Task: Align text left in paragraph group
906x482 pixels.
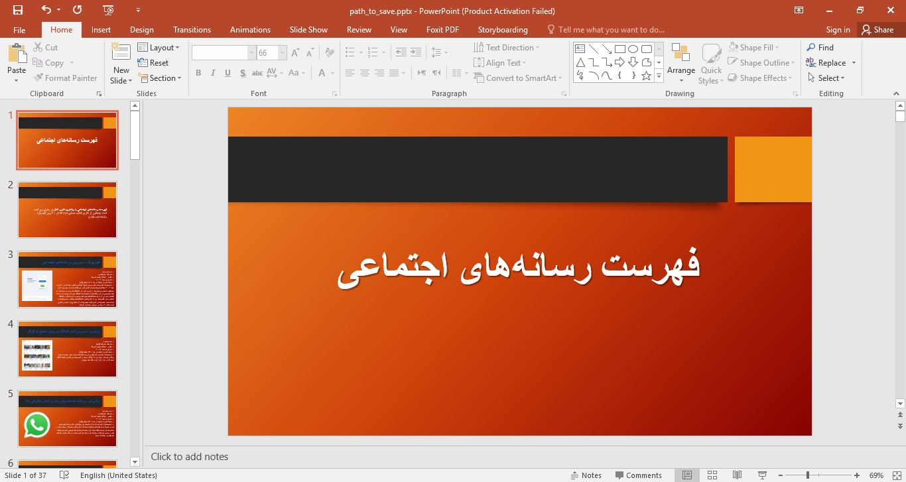Action: click(x=350, y=73)
